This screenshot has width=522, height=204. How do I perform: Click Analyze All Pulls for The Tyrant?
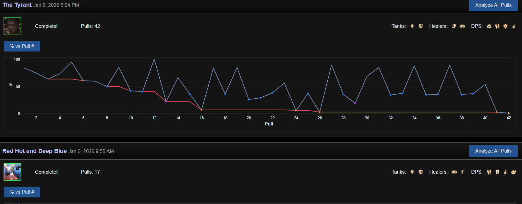coord(493,5)
